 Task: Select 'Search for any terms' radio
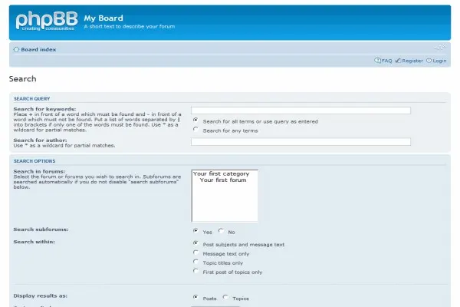tap(196, 130)
